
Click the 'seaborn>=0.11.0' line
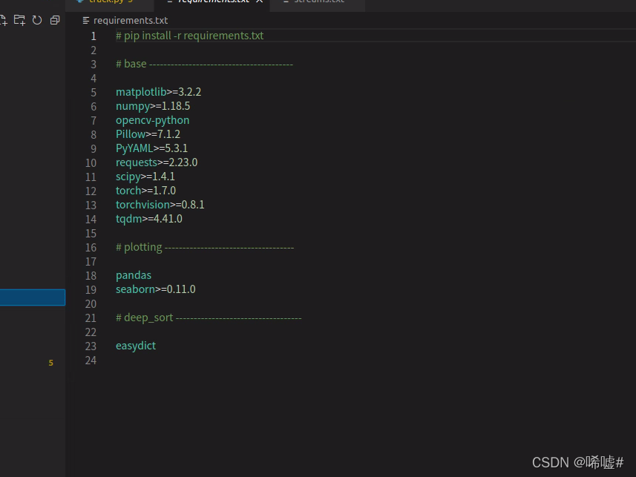pyautogui.click(x=155, y=289)
